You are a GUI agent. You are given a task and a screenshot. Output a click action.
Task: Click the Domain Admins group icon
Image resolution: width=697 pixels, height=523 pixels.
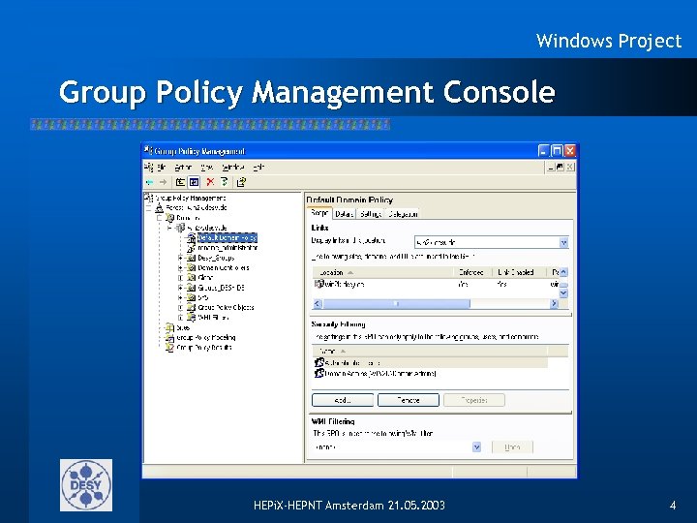(x=318, y=374)
